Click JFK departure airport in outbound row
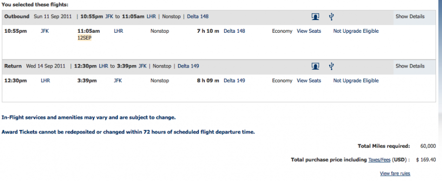 [45, 31]
